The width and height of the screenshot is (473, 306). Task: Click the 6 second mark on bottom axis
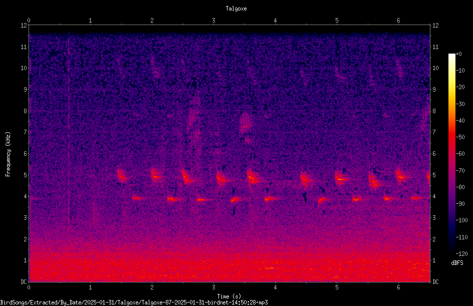click(x=398, y=287)
